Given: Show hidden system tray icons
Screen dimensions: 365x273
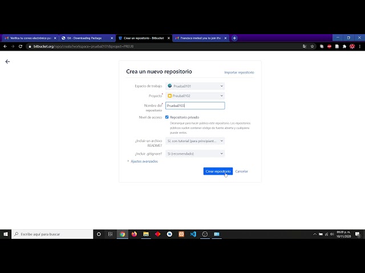Looking at the screenshot, I should pos(315,234).
